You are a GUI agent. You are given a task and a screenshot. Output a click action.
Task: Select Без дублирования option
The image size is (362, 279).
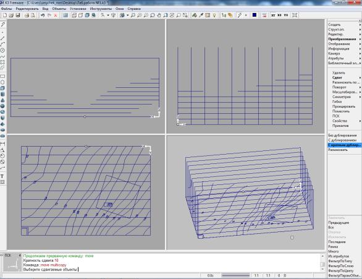[342, 135]
